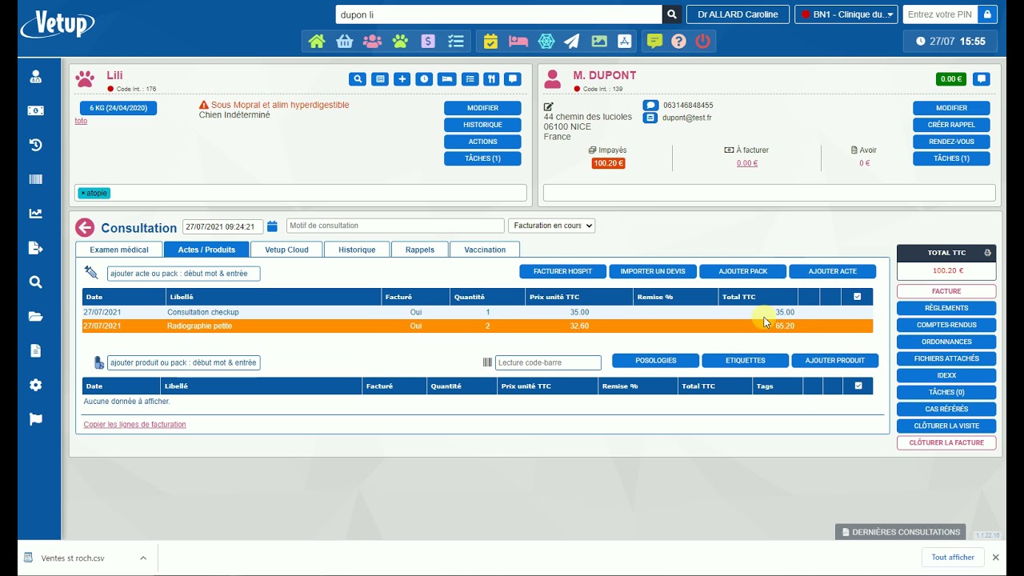Open the BN1 - Clinique clinic selector
The width and height of the screenshot is (1024, 576).
(846, 14)
